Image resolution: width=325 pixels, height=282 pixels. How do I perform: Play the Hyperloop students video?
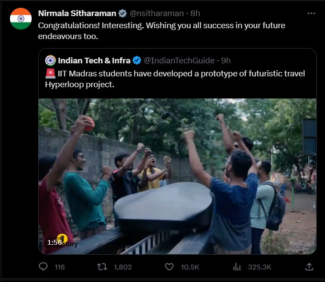click(x=177, y=176)
